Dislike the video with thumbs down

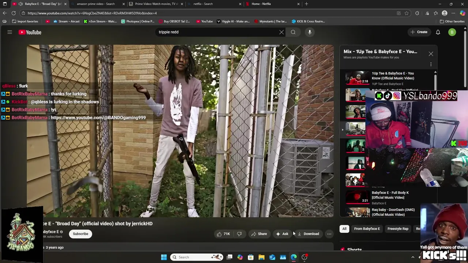(x=239, y=234)
